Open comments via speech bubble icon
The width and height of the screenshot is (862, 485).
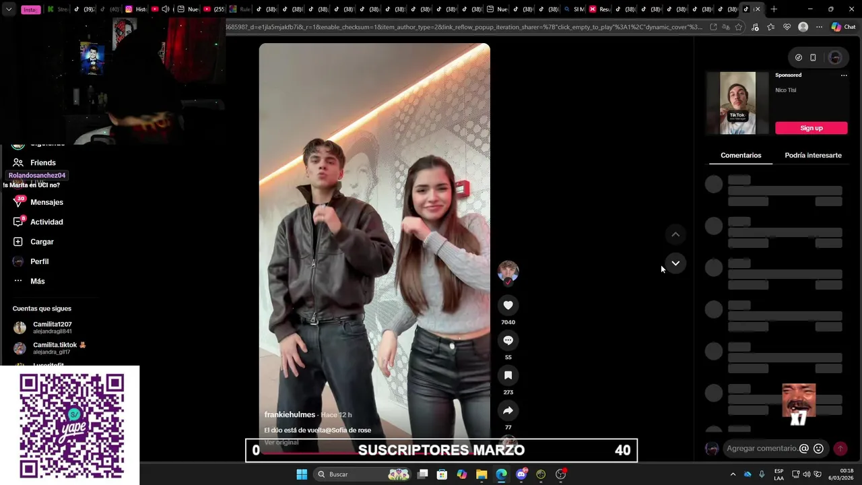(x=508, y=340)
